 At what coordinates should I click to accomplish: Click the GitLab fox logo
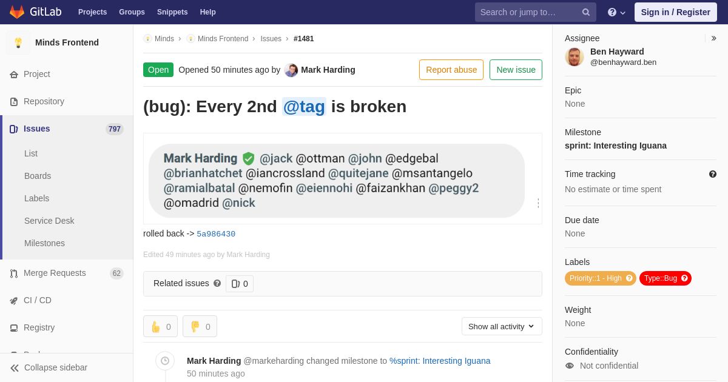click(x=17, y=12)
